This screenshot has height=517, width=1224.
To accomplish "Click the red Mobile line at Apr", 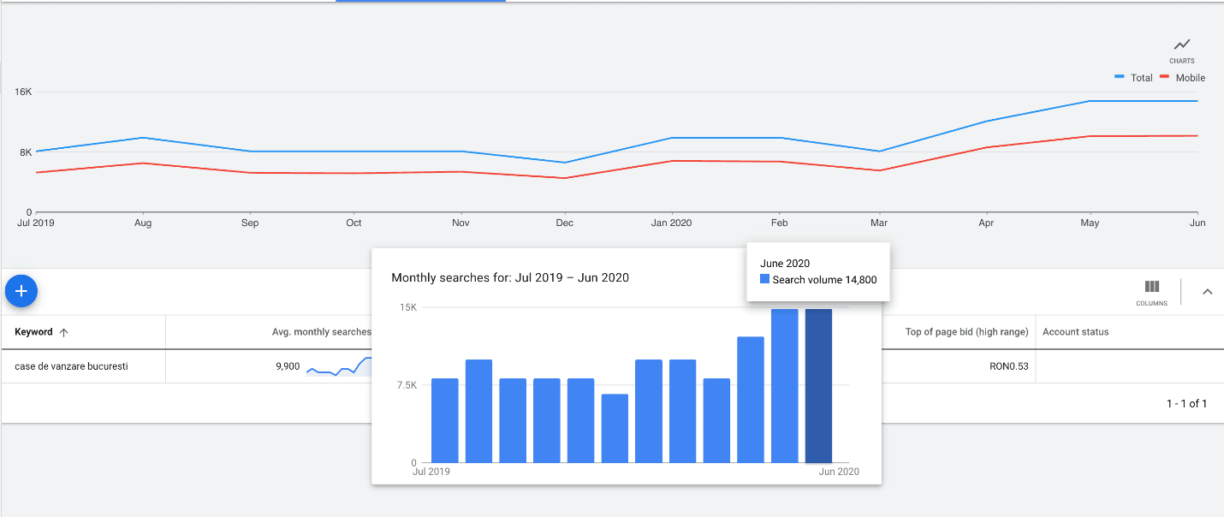I will (987, 147).
